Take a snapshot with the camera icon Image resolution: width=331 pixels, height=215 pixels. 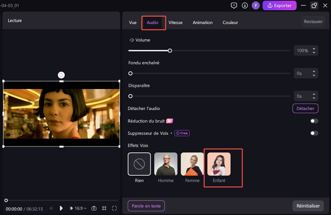(x=94, y=208)
